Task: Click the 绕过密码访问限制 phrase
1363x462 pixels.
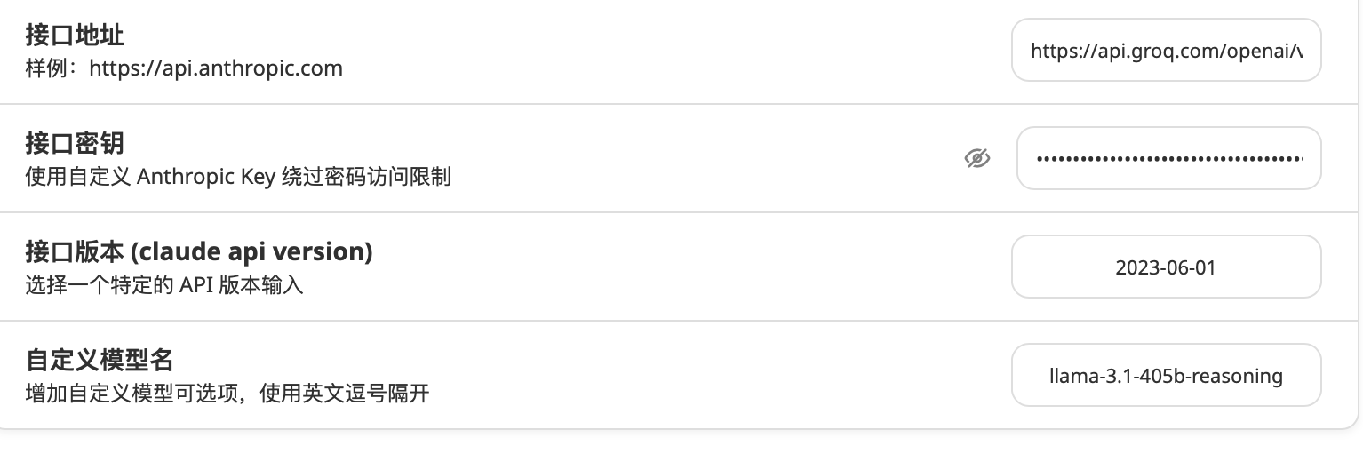Action: click(365, 177)
